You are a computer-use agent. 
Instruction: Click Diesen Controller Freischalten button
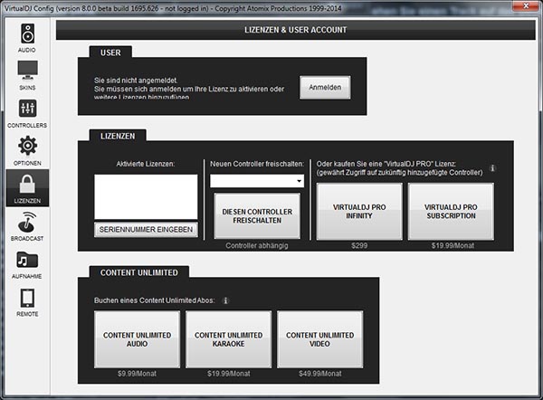click(257, 215)
